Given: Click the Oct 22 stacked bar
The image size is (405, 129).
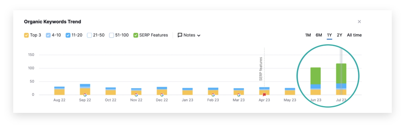Looking at the screenshot, I should coord(111,91).
